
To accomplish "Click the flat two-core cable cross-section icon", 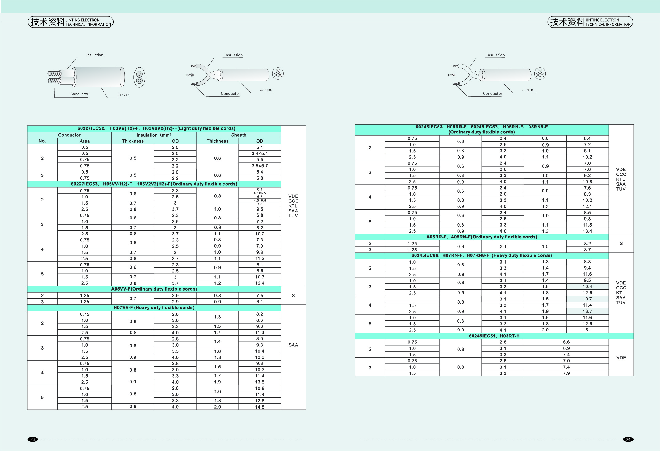I will click(139, 77).
